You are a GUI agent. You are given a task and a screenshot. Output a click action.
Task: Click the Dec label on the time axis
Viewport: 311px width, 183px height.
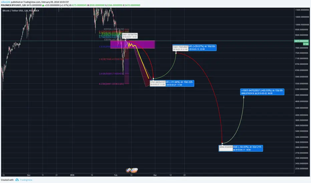click(29, 175)
